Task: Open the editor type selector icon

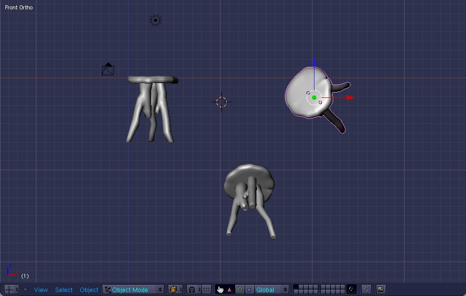Action: click(10, 290)
